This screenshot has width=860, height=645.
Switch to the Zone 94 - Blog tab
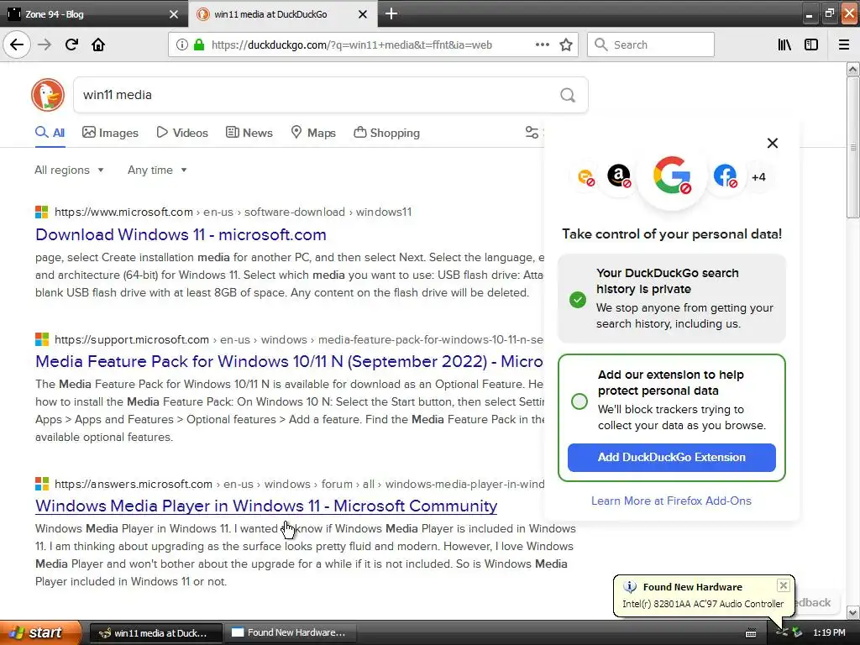pyautogui.click(x=94, y=14)
